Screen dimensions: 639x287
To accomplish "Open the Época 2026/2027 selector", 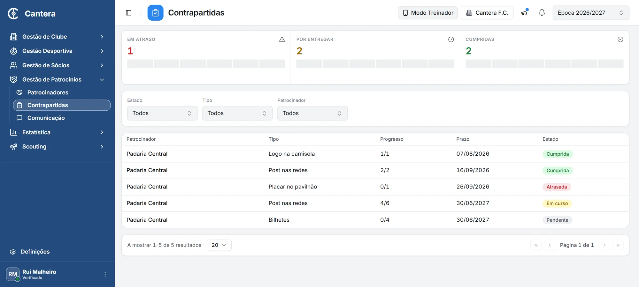I will point(591,13).
